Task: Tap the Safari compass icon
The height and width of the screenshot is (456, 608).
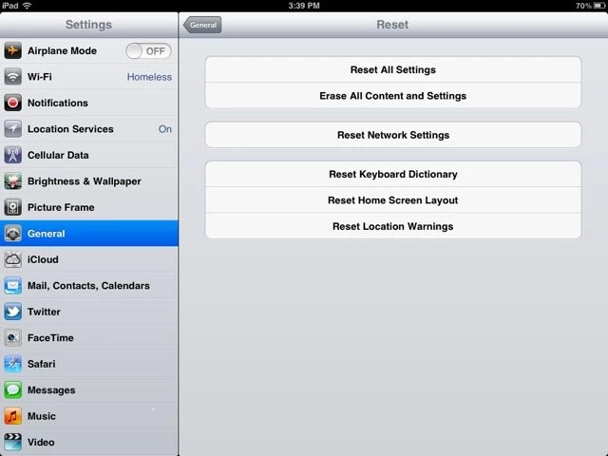Action: coord(12,364)
